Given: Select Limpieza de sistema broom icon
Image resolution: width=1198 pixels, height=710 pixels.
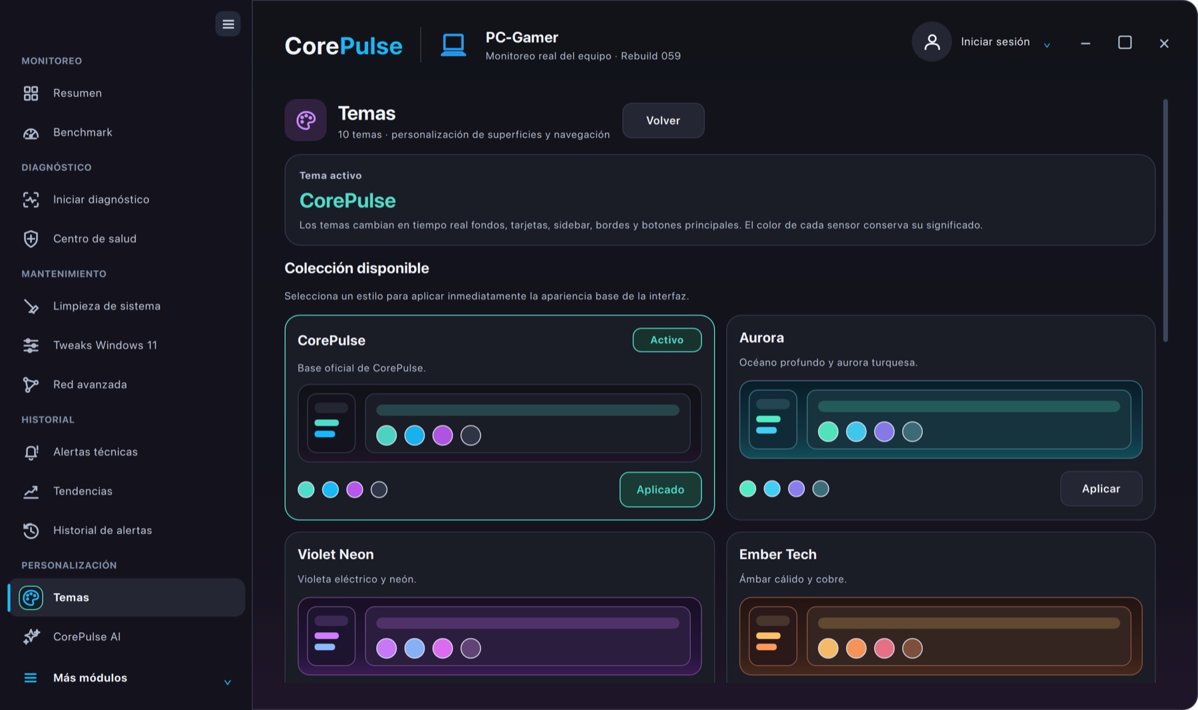Looking at the screenshot, I should [x=31, y=306].
